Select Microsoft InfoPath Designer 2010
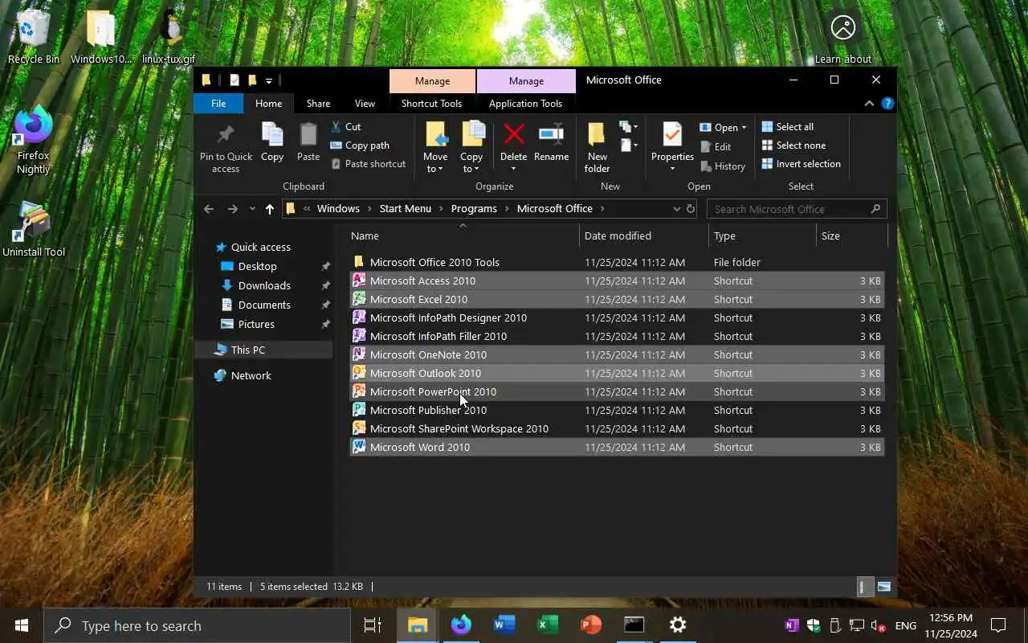1028x643 pixels. pyautogui.click(x=617, y=318)
